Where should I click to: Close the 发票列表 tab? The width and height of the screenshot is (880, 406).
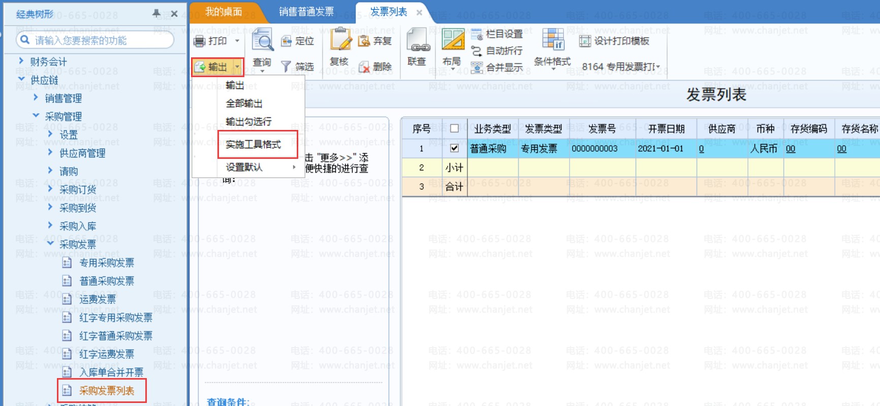coord(419,12)
